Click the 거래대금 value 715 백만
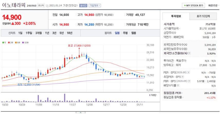The image size is (220, 114). click(x=143, y=25)
